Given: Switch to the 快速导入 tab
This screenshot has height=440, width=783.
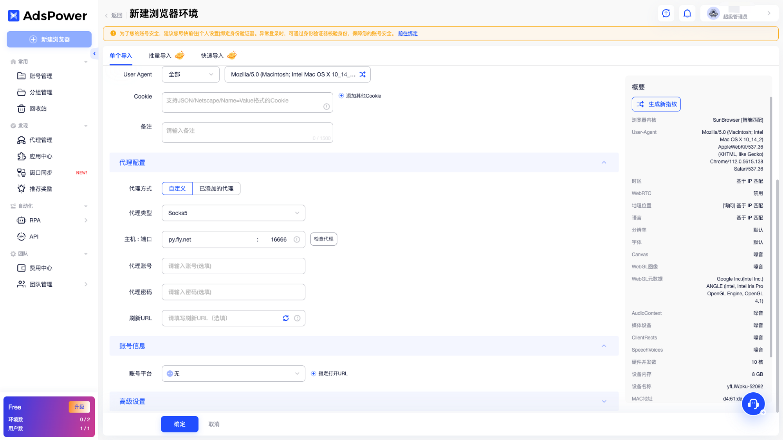Looking at the screenshot, I should [212, 56].
